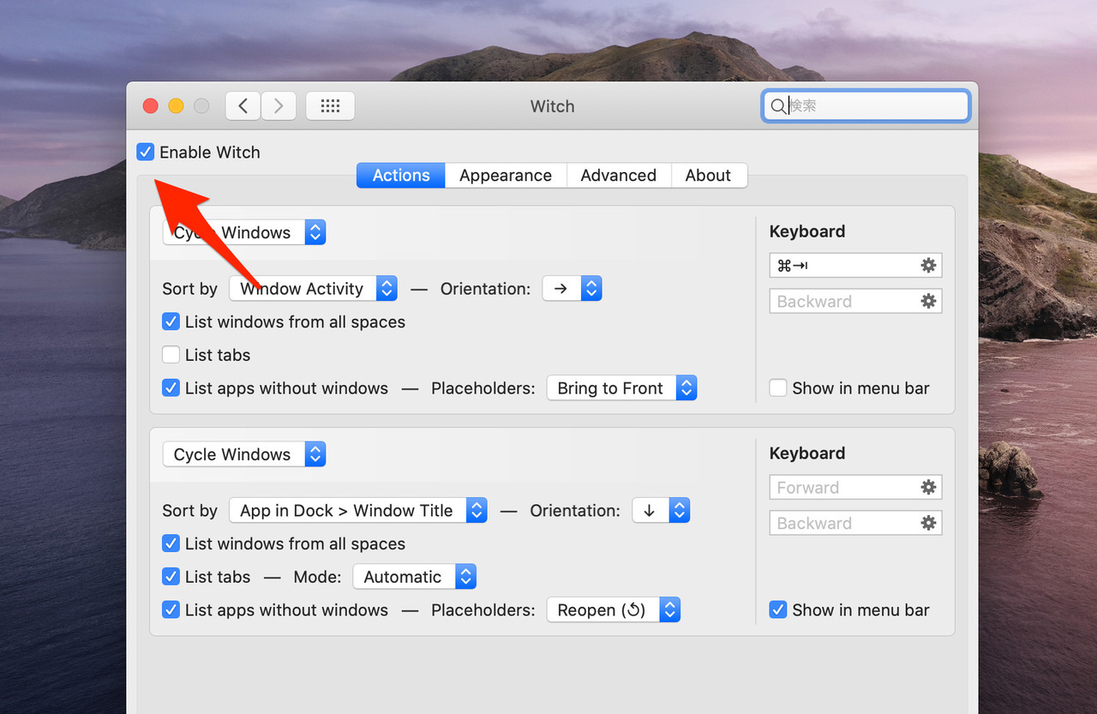Click the gear icon beside the ⌘⇥ shortcut
This screenshot has width=1097, height=714.
click(928, 266)
